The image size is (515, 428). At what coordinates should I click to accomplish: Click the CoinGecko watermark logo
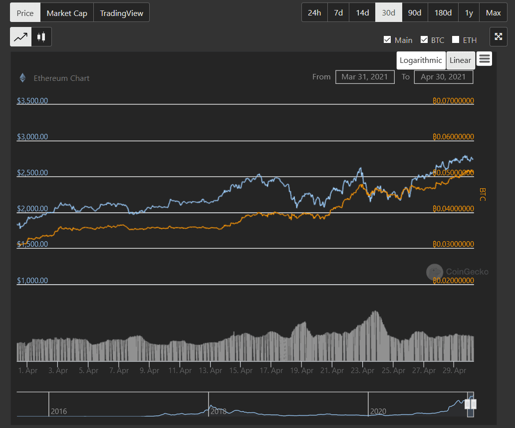[x=435, y=272]
